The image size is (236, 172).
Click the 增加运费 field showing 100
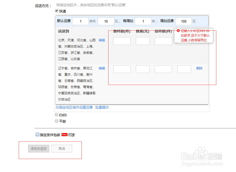click(x=183, y=21)
